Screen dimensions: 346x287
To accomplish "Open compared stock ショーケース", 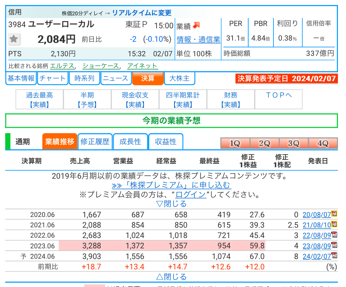I will (101, 66).
